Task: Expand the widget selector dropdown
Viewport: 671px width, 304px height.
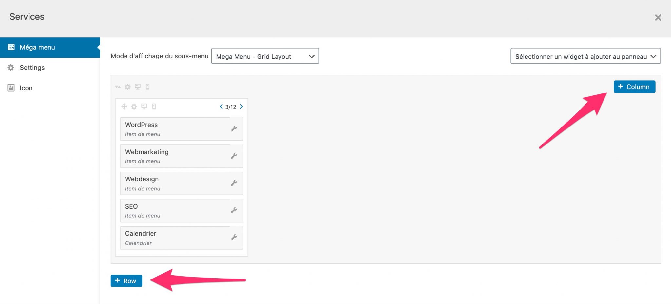Action: pyautogui.click(x=585, y=56)
